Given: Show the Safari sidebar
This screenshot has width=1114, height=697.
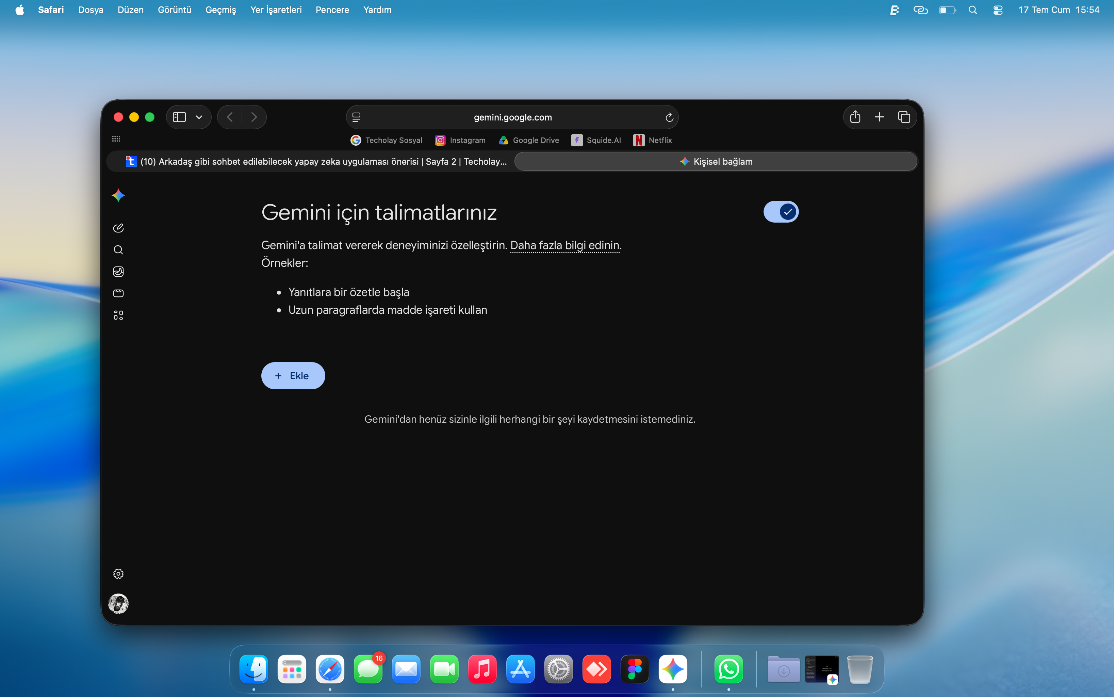Looking at the screenshot, I should click(x=179, y=117).
